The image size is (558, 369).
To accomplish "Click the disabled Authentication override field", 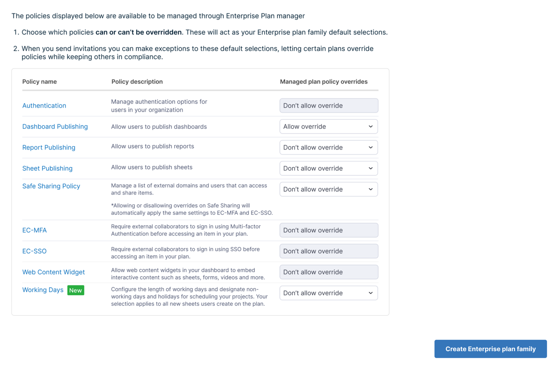I will 328,106.
